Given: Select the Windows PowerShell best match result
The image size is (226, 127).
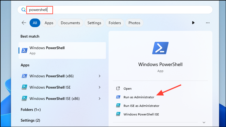Looking at the screenshot, I should [x=62, y=50].
